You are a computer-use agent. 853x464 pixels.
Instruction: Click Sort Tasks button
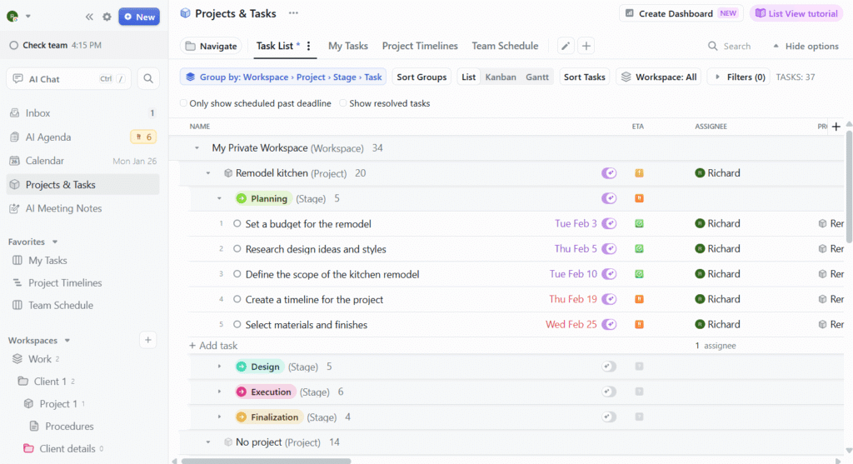[584, 77]
